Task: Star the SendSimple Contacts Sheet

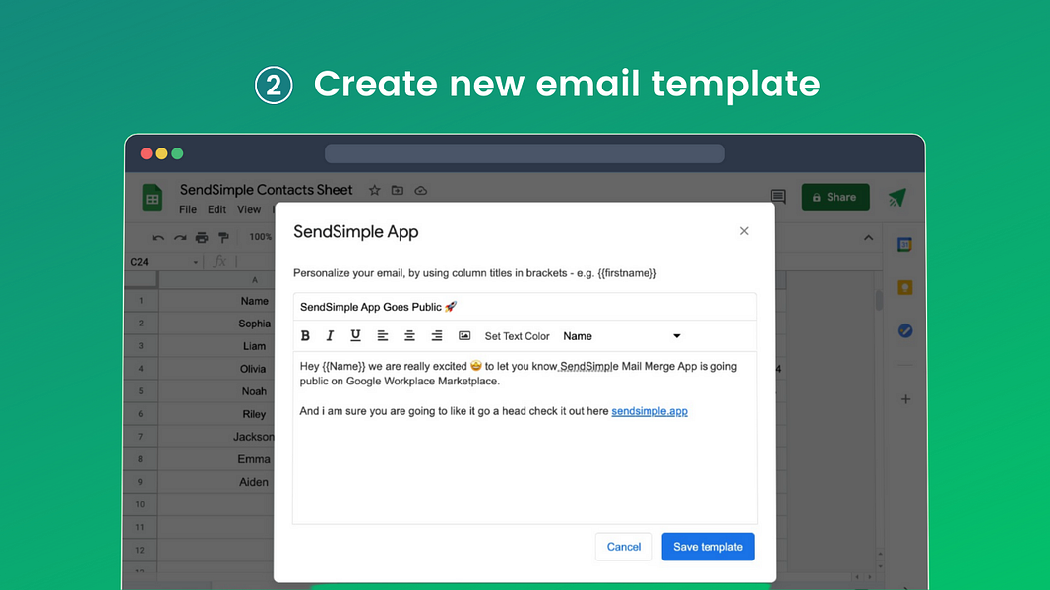Action: tap(374, 190)
